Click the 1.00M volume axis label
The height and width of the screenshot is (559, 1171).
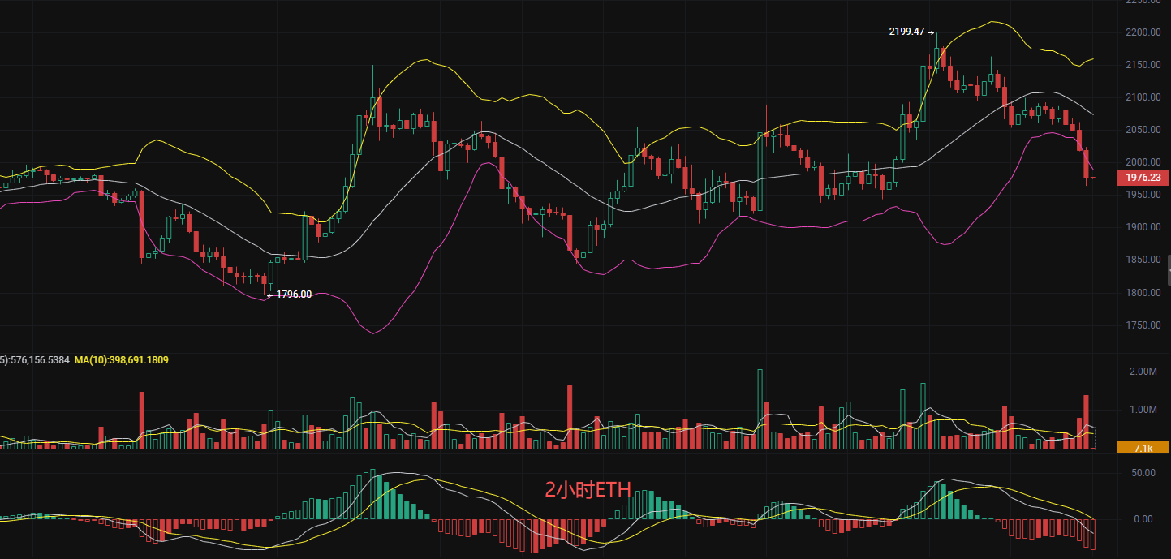point(1143,410)
